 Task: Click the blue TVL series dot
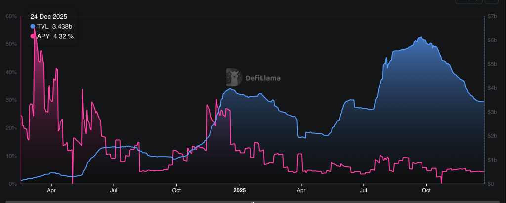click(33, 26)
